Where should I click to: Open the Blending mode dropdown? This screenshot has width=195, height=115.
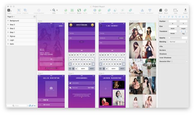(178, 42)
